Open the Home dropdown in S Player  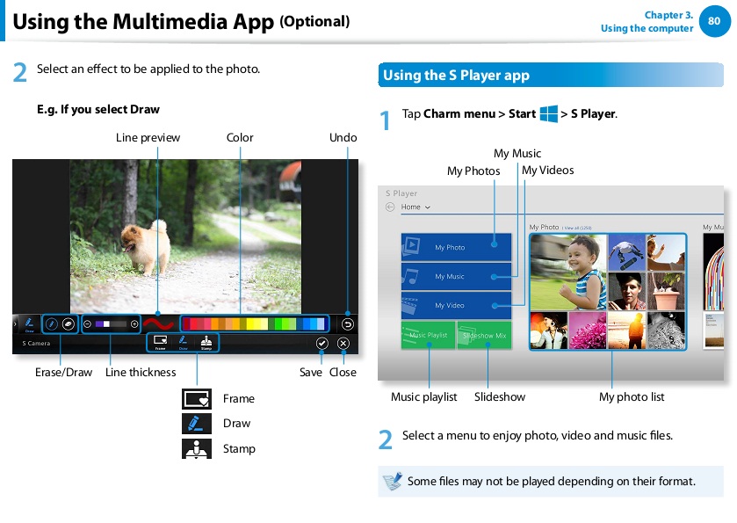coord(415,207)
